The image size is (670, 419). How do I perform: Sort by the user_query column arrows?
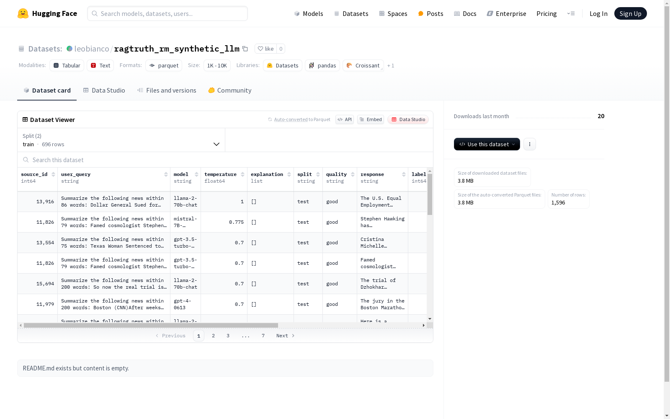166,174
